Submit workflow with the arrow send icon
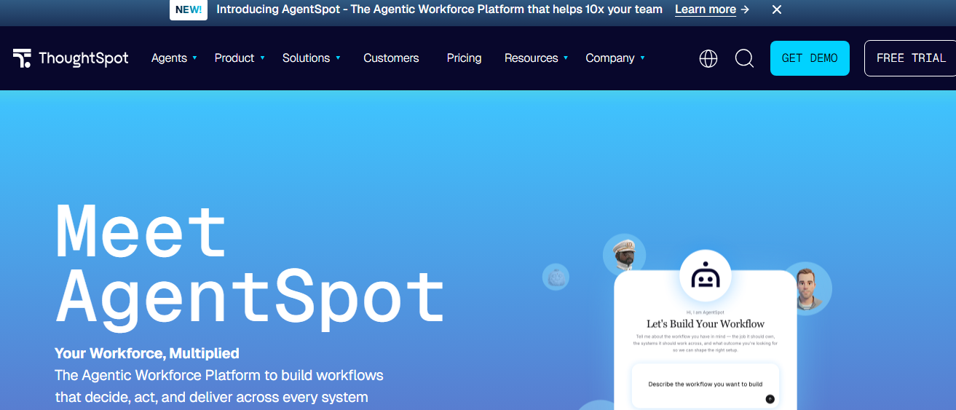Viewport: 956px width, 410px height. (x=770, y=399)
